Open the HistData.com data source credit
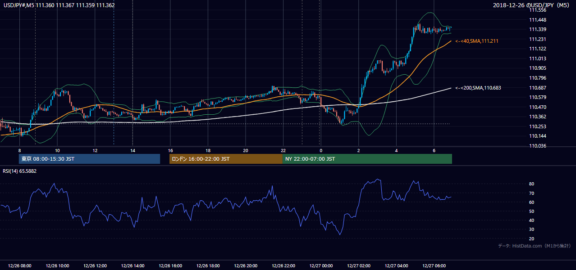The width and height of the screenshot is (576, 270). click(x=534, y=246)
